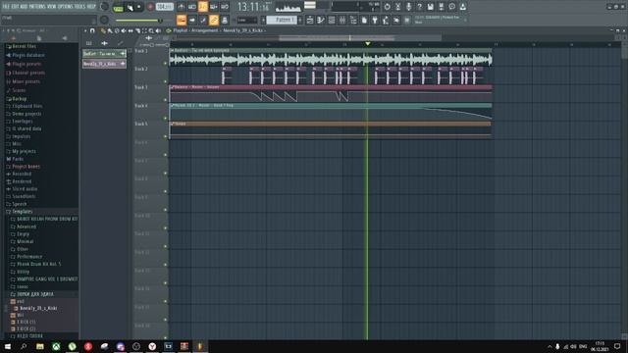Click the tempo display field
This screenshot has width=628, height=353.
[x=165, y=7]
